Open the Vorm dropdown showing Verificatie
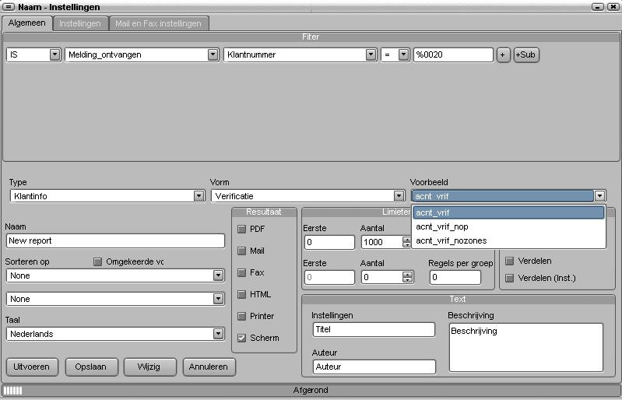Viewport: 622px width, 400px height. [399, 196]
